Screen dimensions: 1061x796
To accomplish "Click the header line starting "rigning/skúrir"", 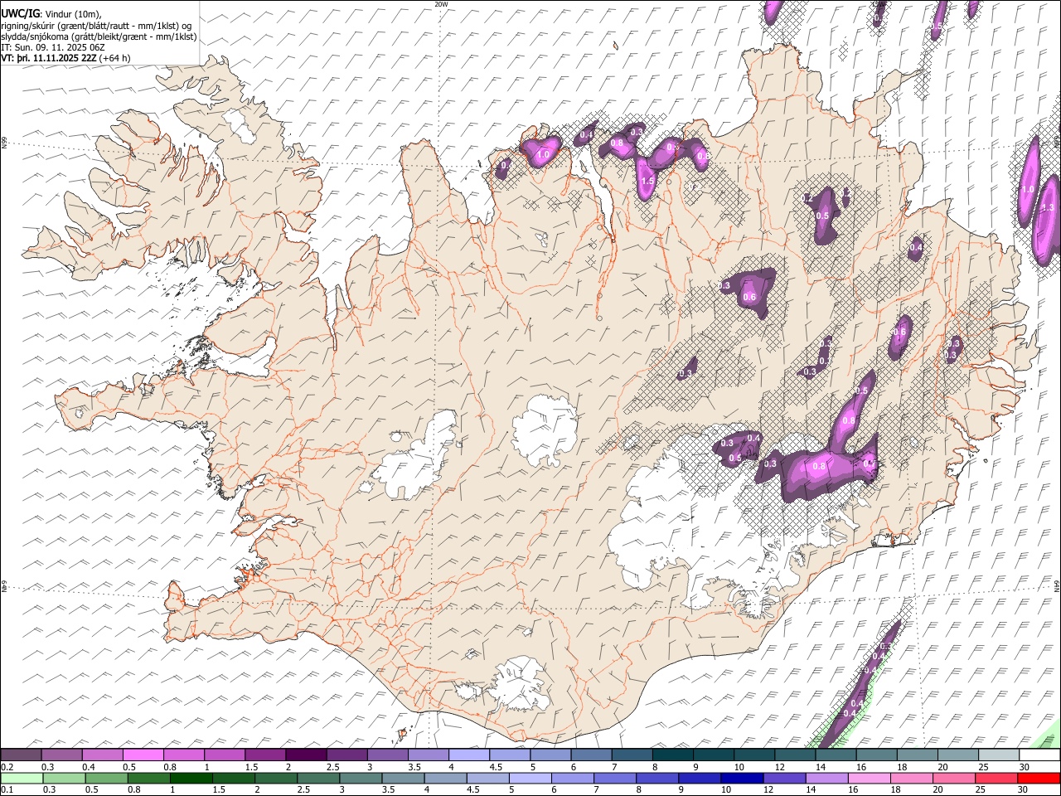I will [x=96, y=26].
